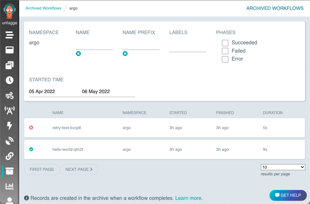Clear the NAME filter with the x icon
The image size is (310, 204).
click(78, 54)
